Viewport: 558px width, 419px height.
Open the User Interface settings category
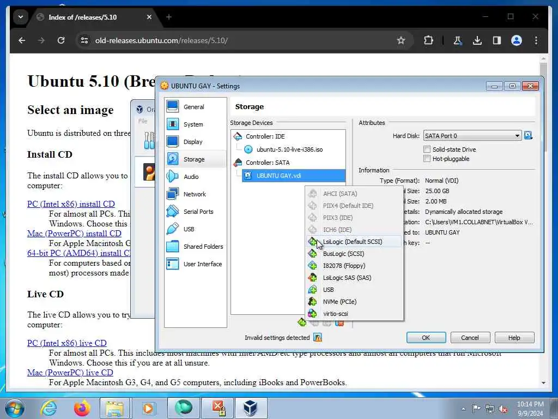[196, 264]
